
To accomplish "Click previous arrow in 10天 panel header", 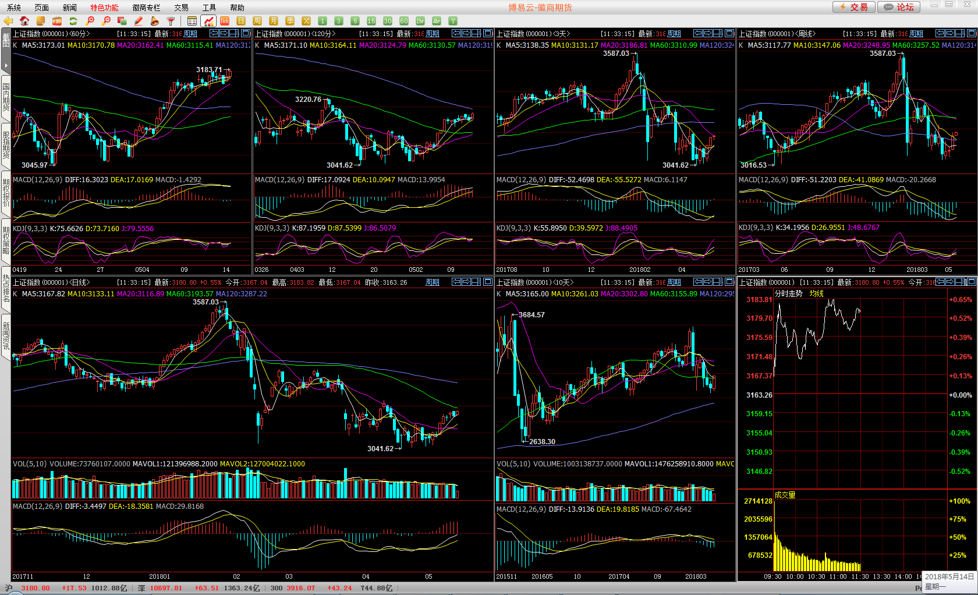I will (x=698, y=282).
